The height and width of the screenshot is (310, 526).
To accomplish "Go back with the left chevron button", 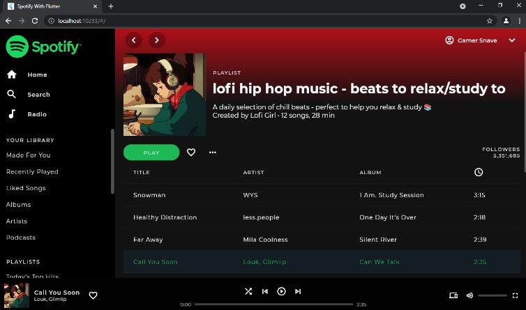I will [133, 40].
